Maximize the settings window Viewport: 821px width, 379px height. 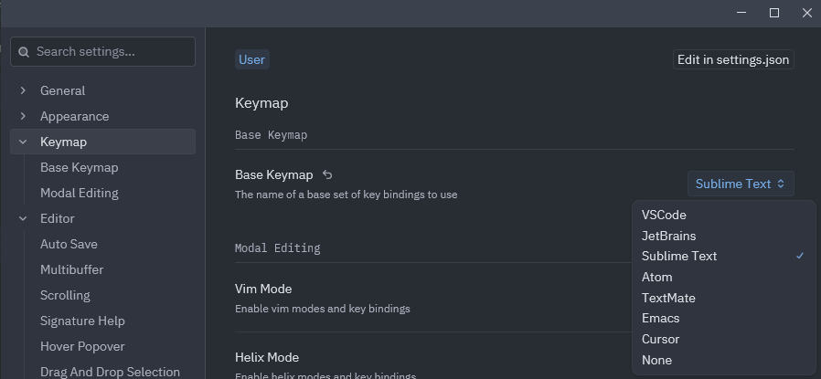point(774,13)
